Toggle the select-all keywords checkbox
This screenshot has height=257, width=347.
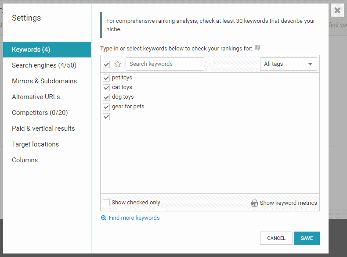[x=106, y=64]
